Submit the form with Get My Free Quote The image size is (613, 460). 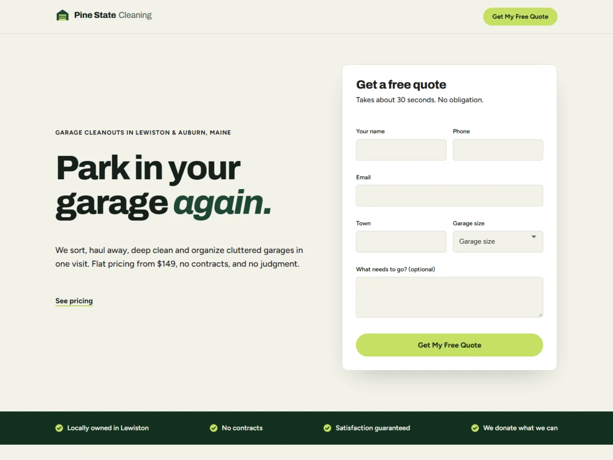tap(450, 345)
